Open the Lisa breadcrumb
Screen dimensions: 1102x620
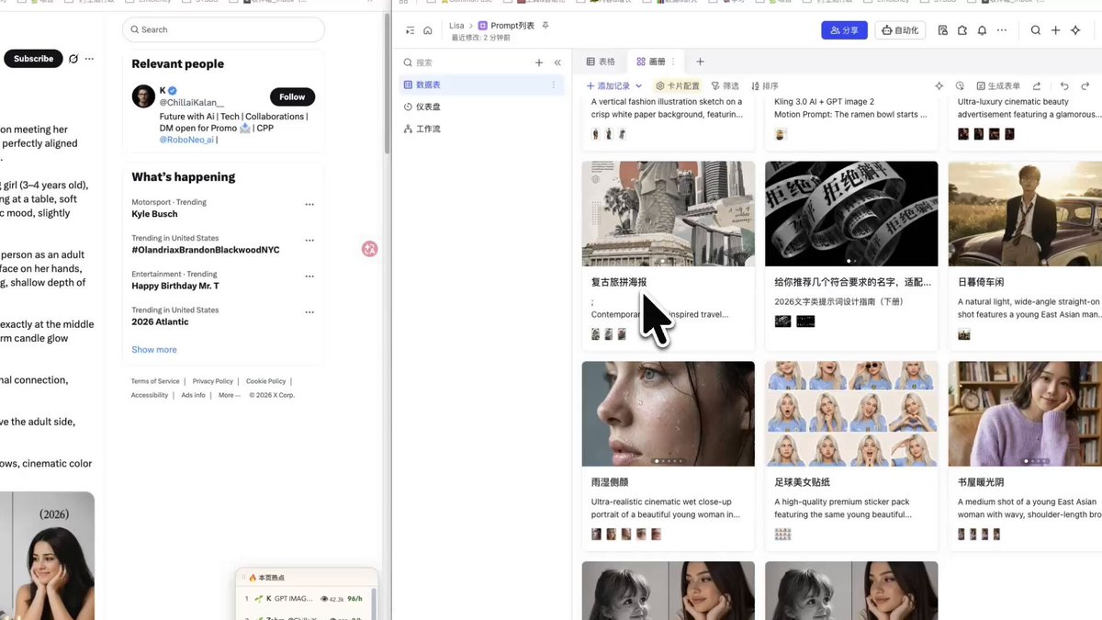pyautogui.click(x=456, y=26)
